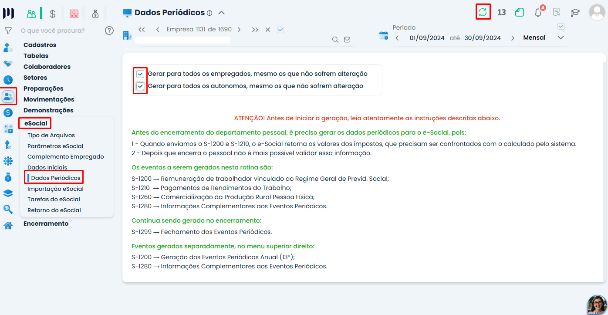Collapse the eSocial menu section
608x315 pixels.
coord(35,123)
